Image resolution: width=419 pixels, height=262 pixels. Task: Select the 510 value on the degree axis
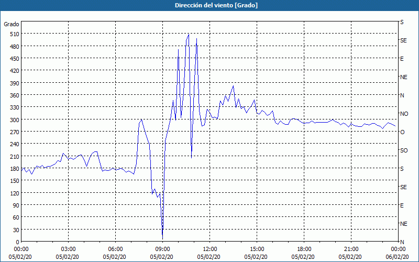point(15,34)
